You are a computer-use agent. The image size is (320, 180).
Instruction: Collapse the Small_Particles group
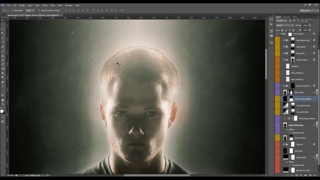pyautogui.click(x=284, y=60)
